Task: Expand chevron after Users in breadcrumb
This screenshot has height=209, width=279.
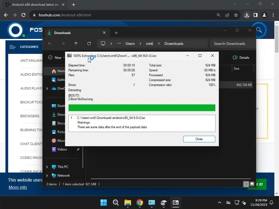Action: [140, 44]
